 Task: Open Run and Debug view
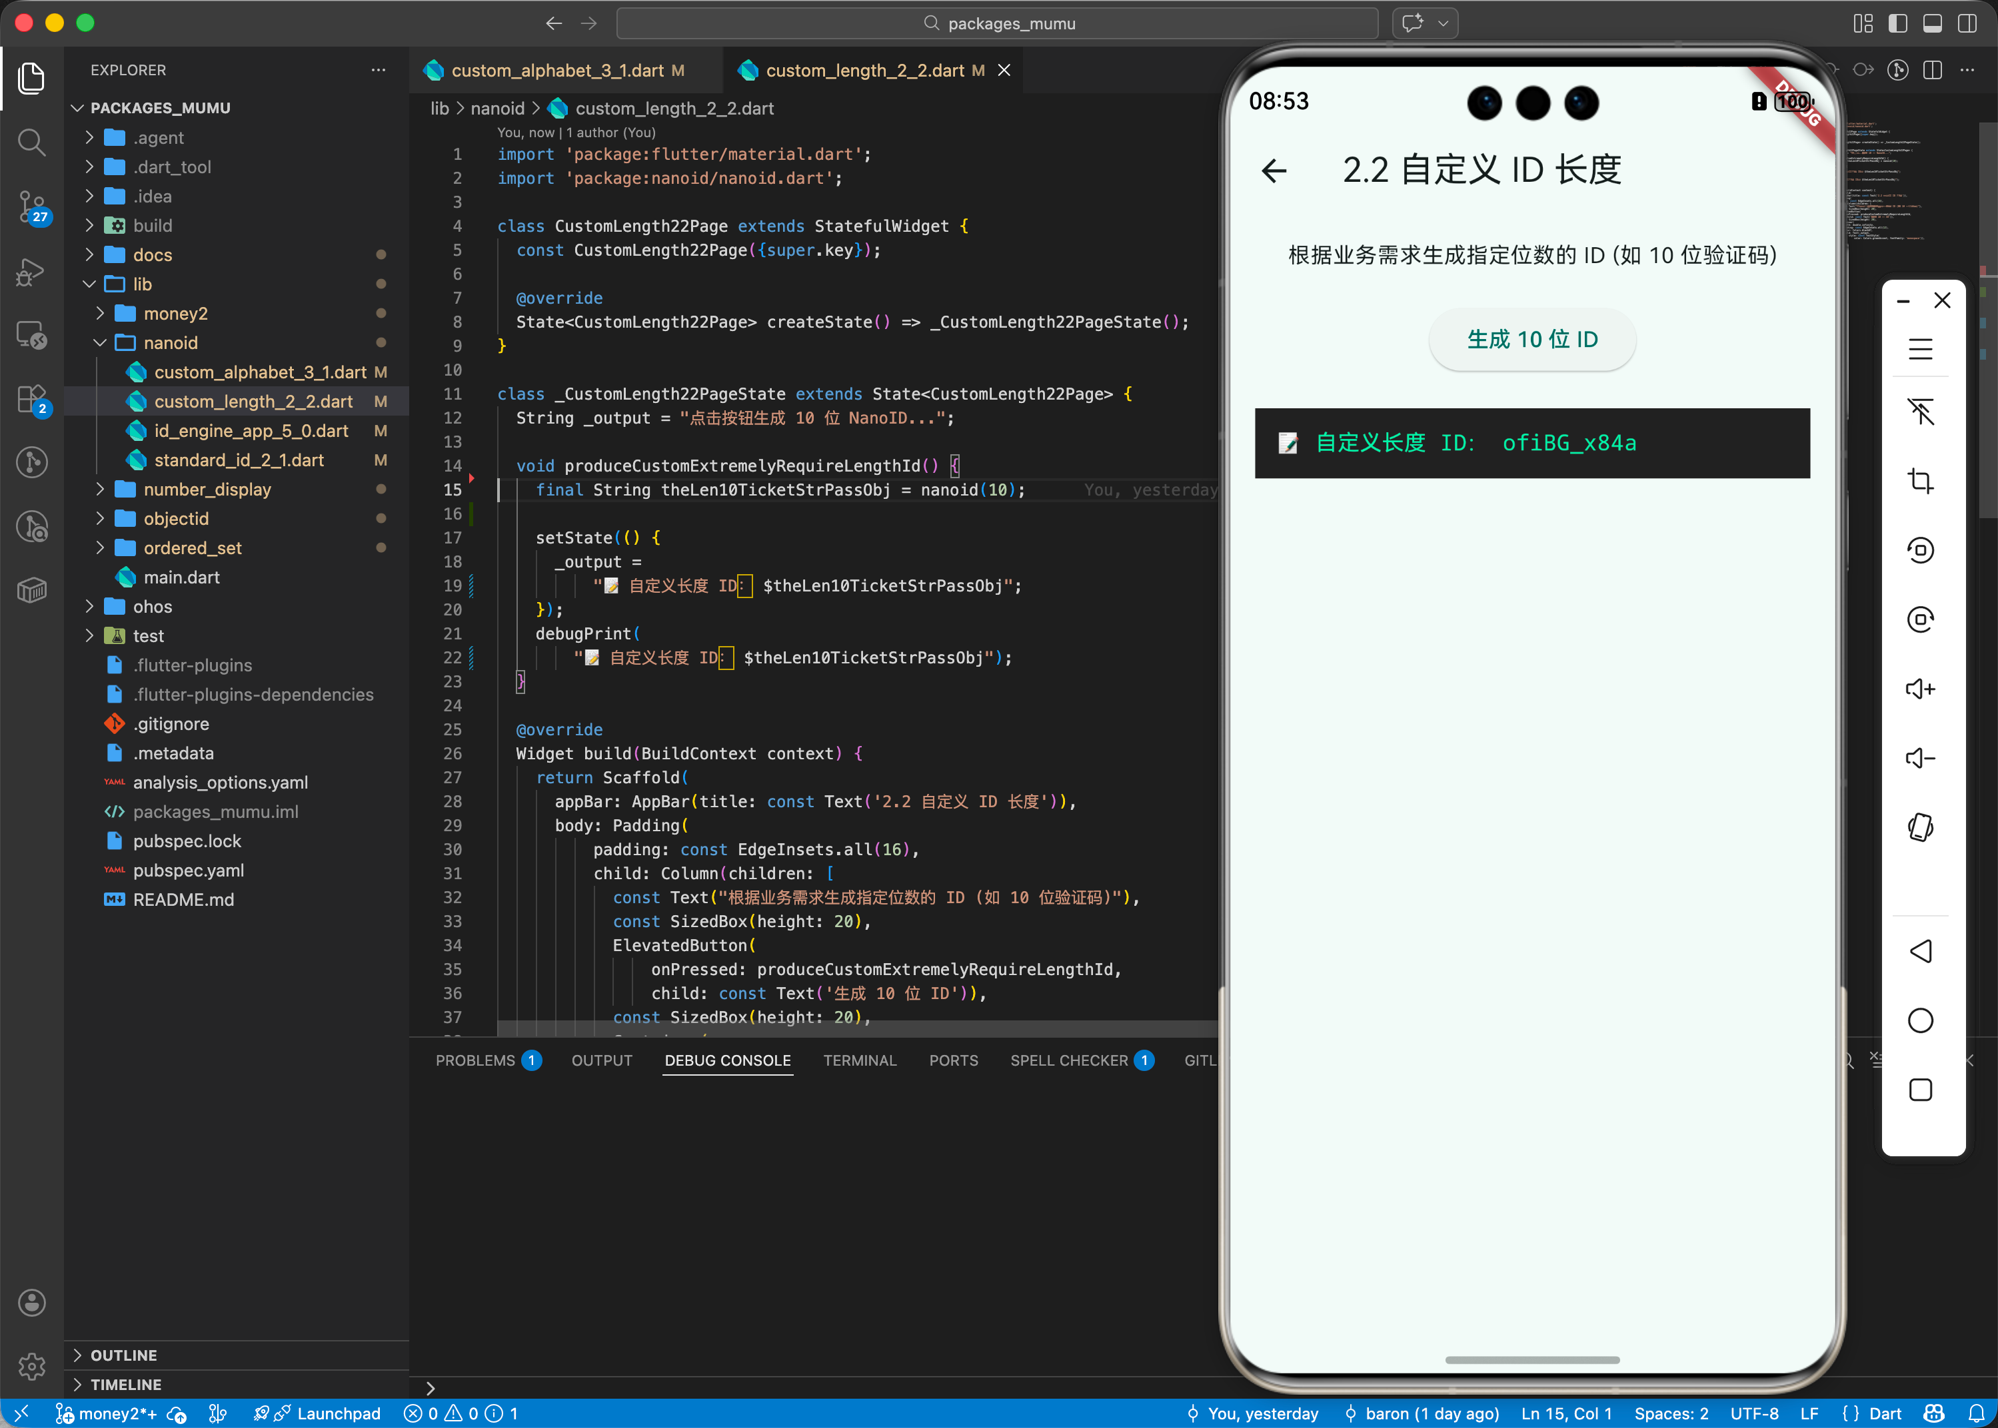tap(32, 272)
